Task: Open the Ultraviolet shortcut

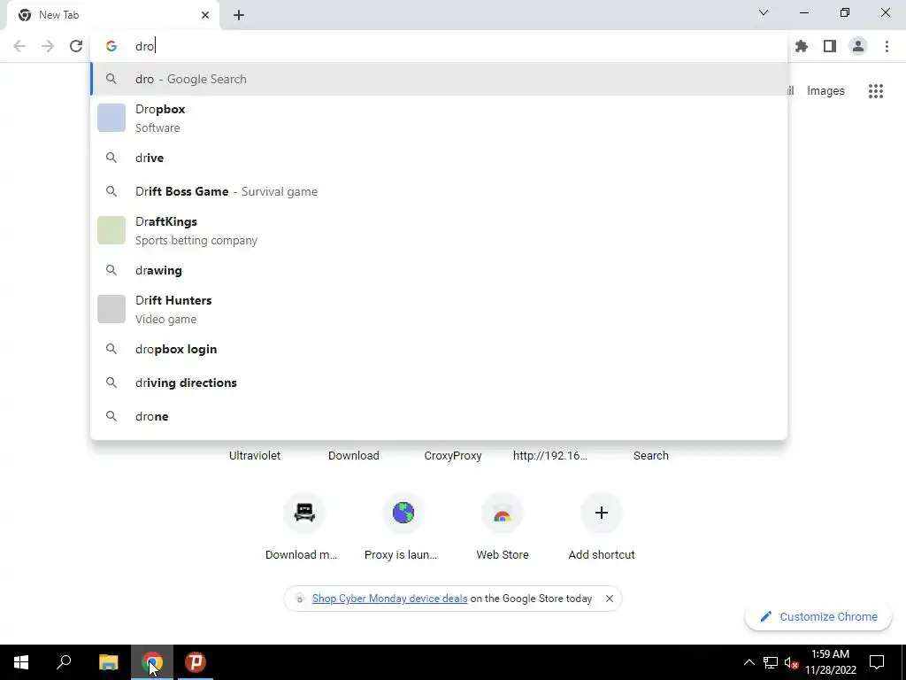Action: (255, 456)
